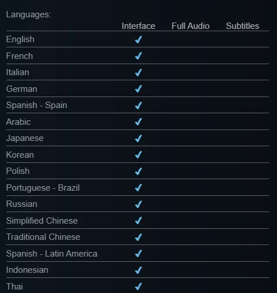Click the Arabic interface checkmark
277x293 pixels.
[x=138, y=122]
